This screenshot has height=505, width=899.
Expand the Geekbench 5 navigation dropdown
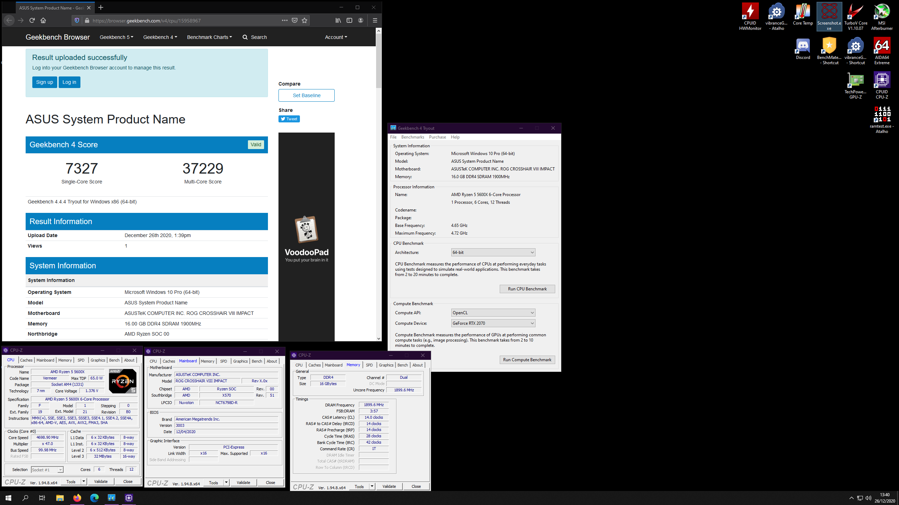tap(116, 37)
